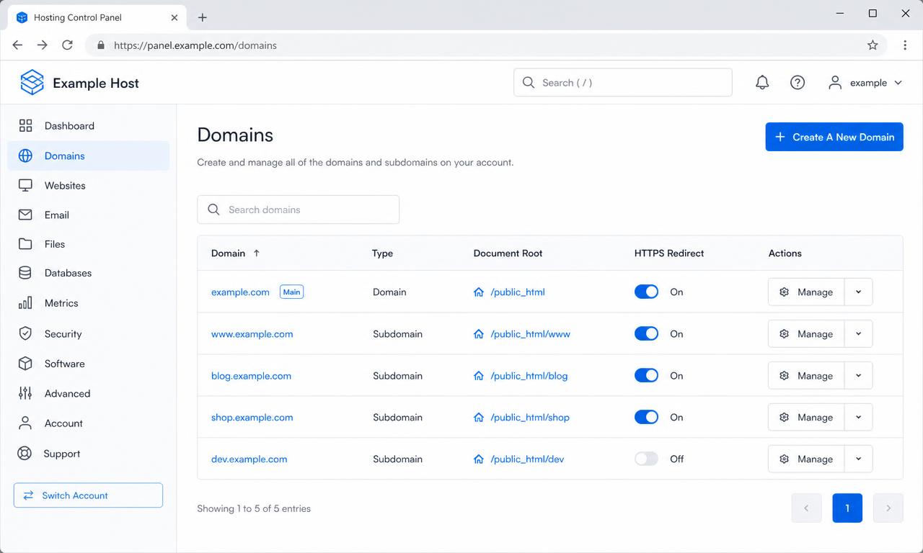923x553 pixels.
Task: Open the blog.example.com domain link
Action: (x=251, y=376)
